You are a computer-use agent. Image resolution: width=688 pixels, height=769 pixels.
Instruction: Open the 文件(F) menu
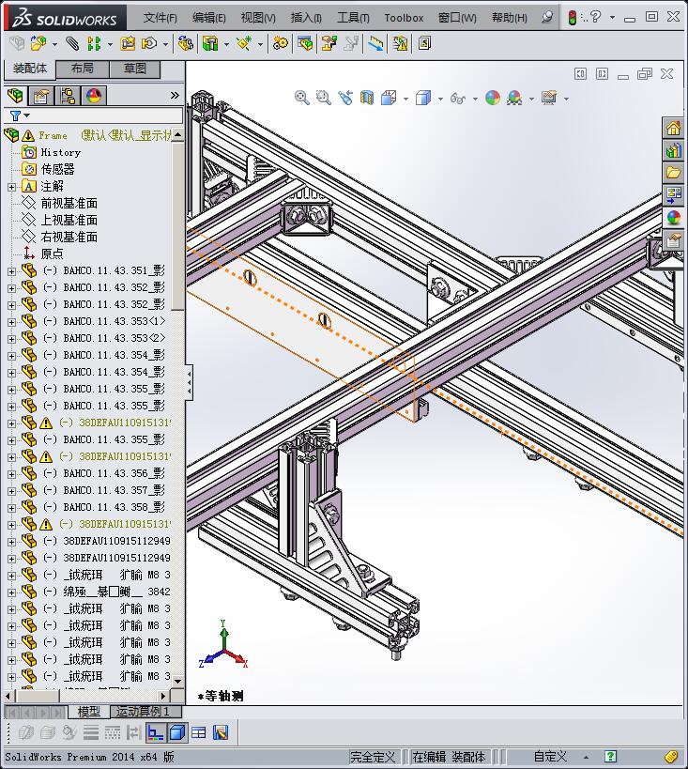coord(160,18)
